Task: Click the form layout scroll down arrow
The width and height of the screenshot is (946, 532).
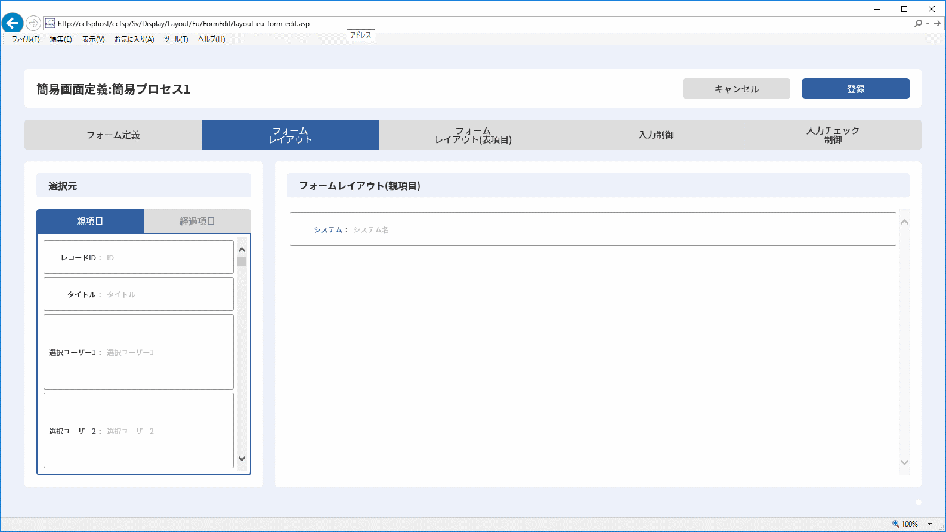Action: pyautogui.click(x=904, y=462)
